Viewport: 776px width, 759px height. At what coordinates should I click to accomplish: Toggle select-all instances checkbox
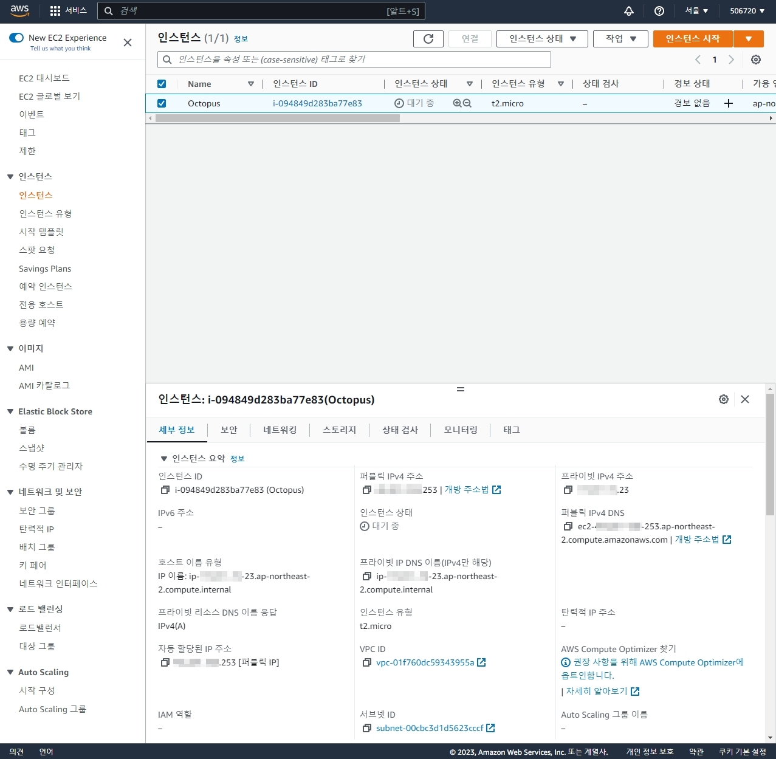click(162, 84)
